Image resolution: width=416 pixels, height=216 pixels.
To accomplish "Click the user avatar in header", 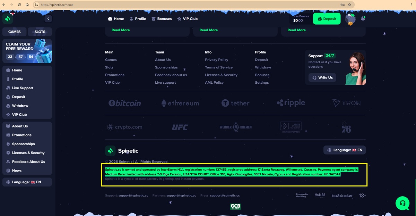I will [350, 19].
